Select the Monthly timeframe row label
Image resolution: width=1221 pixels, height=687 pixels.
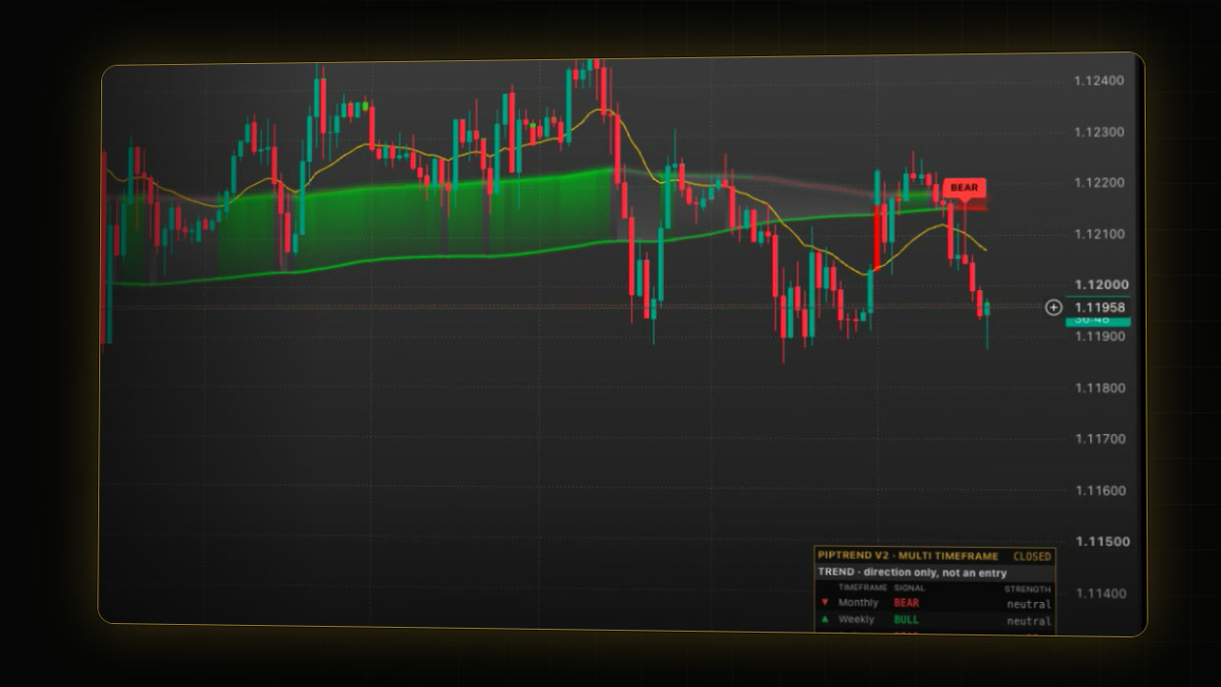point(857,603)
